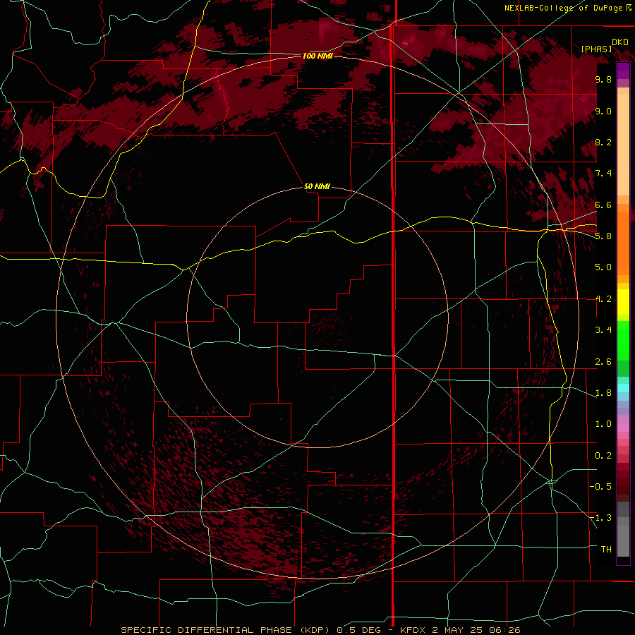The height and width of the screenshot is (635, 635).
Task: Click the 2.6 legend value
Action: click(603, 362)
